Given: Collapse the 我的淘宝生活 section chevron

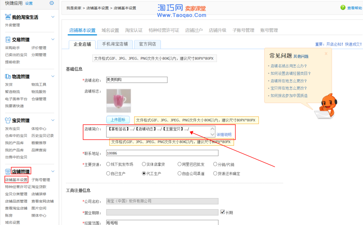Looking at the screenshot, I should pos(53,17).
